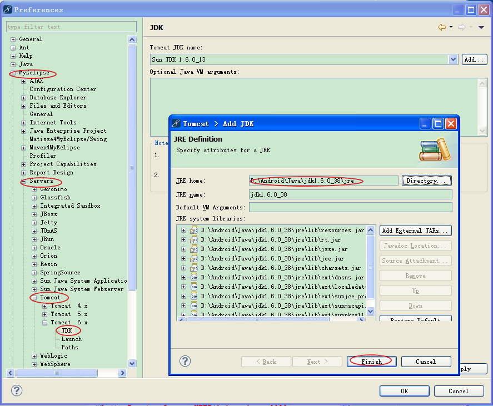Select the jsse.jar library icon

(193, 249)
